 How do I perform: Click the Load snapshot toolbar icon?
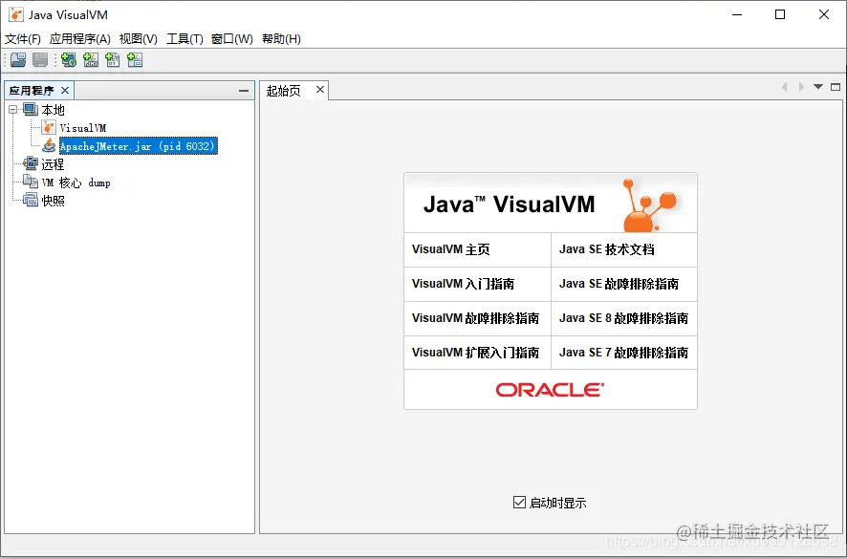(18, 60)
